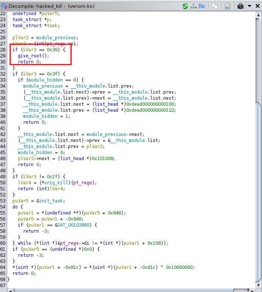Click the pencil export/edit note icon
The image size is (262, 292).
228,6
